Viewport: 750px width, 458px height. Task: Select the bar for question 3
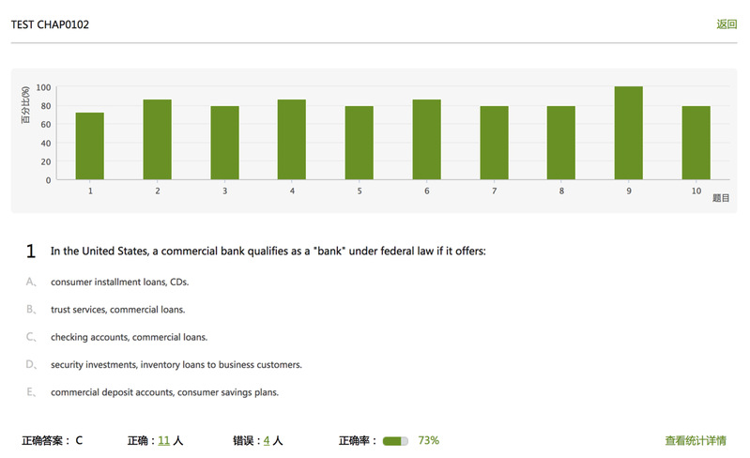(224, 143)
